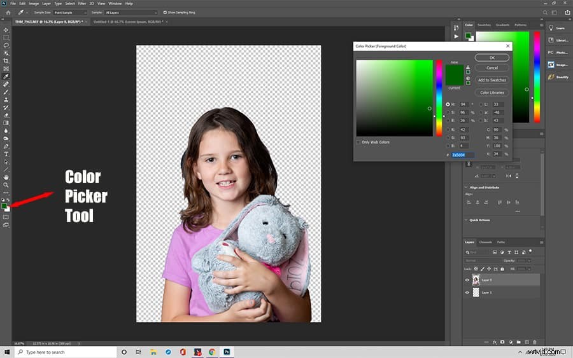
Task: Select the R red radio button
Action: [448, 130]
